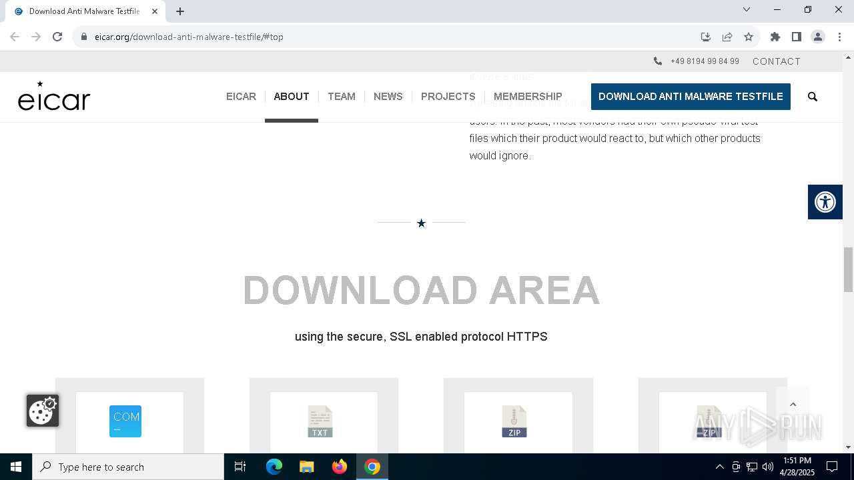The height and width of the screenshot is (480, 854).
Task: Open Chrome's three-dot menu
Action: [x=839, y=37]
